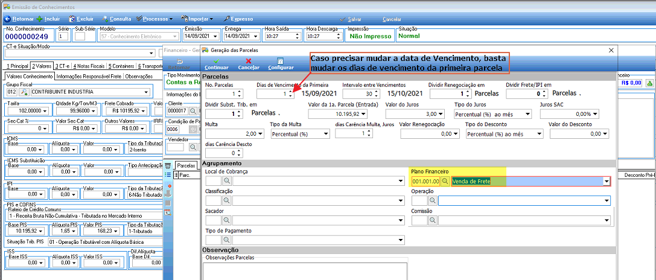This screenshot has height=280, width=656.
Task: Click the Geração das Parcelas title bar icon
Action: click(x=205, y=50)
